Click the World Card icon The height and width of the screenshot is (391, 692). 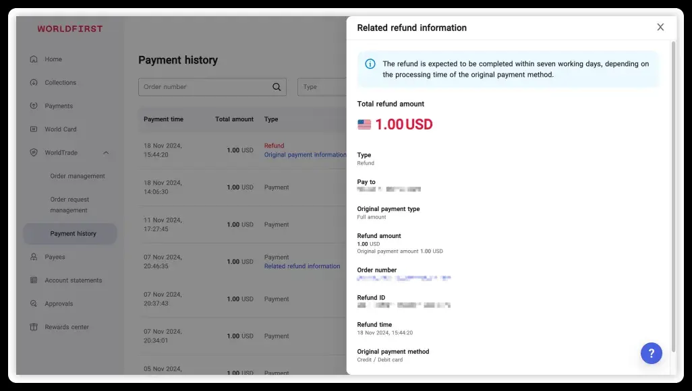click(34, 129)
